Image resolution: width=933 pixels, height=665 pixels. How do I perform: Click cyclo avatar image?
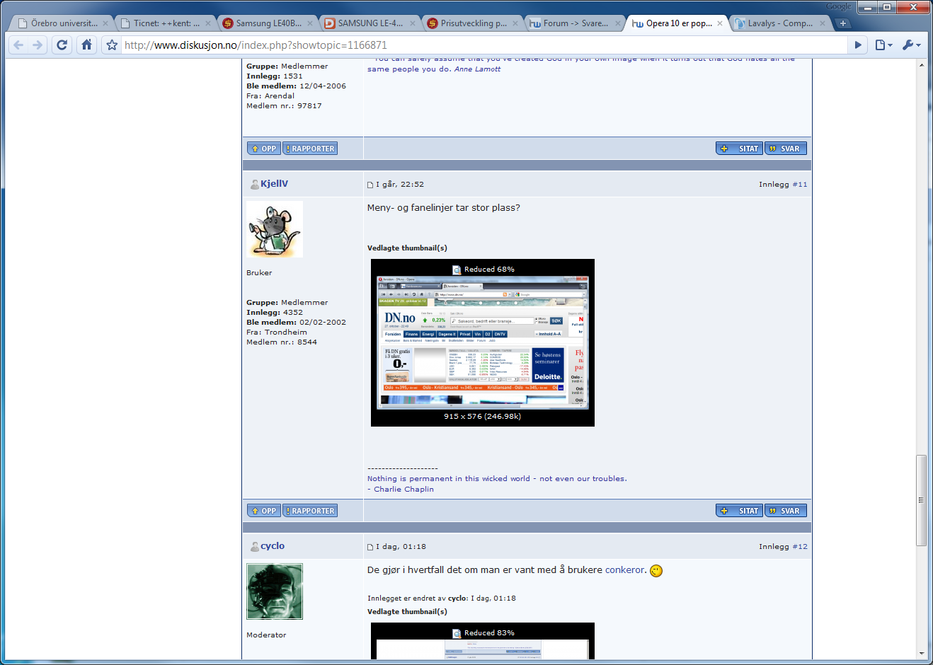pos(275,591)
